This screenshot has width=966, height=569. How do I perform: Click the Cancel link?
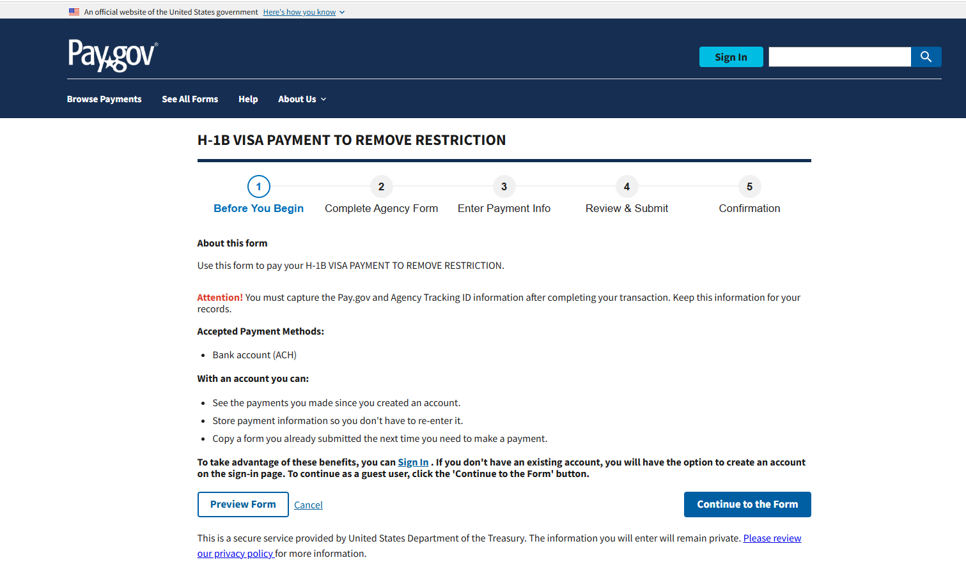pos(308,505)
